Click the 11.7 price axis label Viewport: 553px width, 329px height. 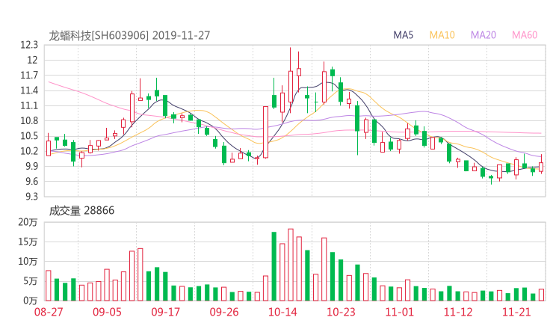point(29,76)
